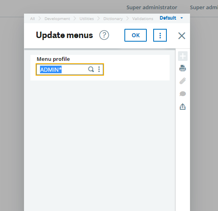
Task: Select the Default breadcrumb label
Action: [168, 18]
